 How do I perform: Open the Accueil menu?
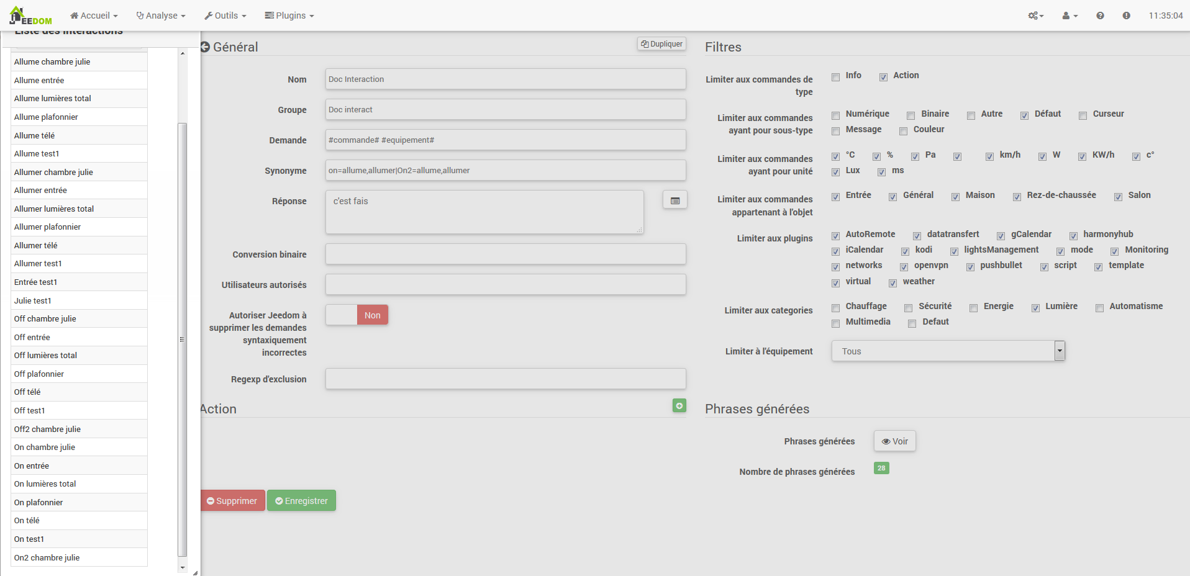[94, 16]
